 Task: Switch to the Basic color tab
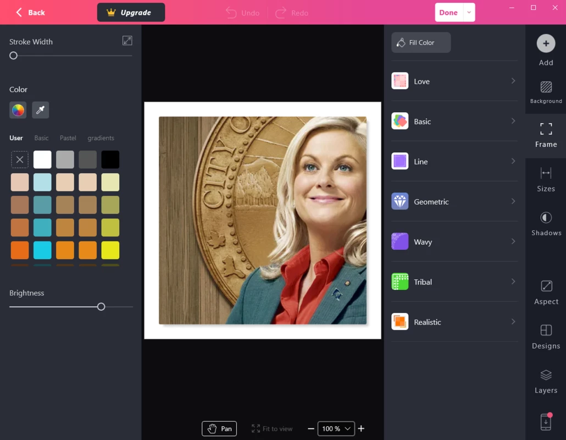(x=41, y=138)
